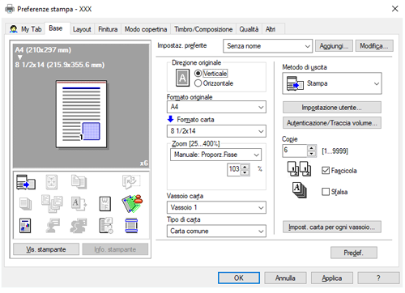This screenshot has width=405, height=293.
Task: Open the Impostaz. preferite dropdown
Action: click(x=267, y=46)
